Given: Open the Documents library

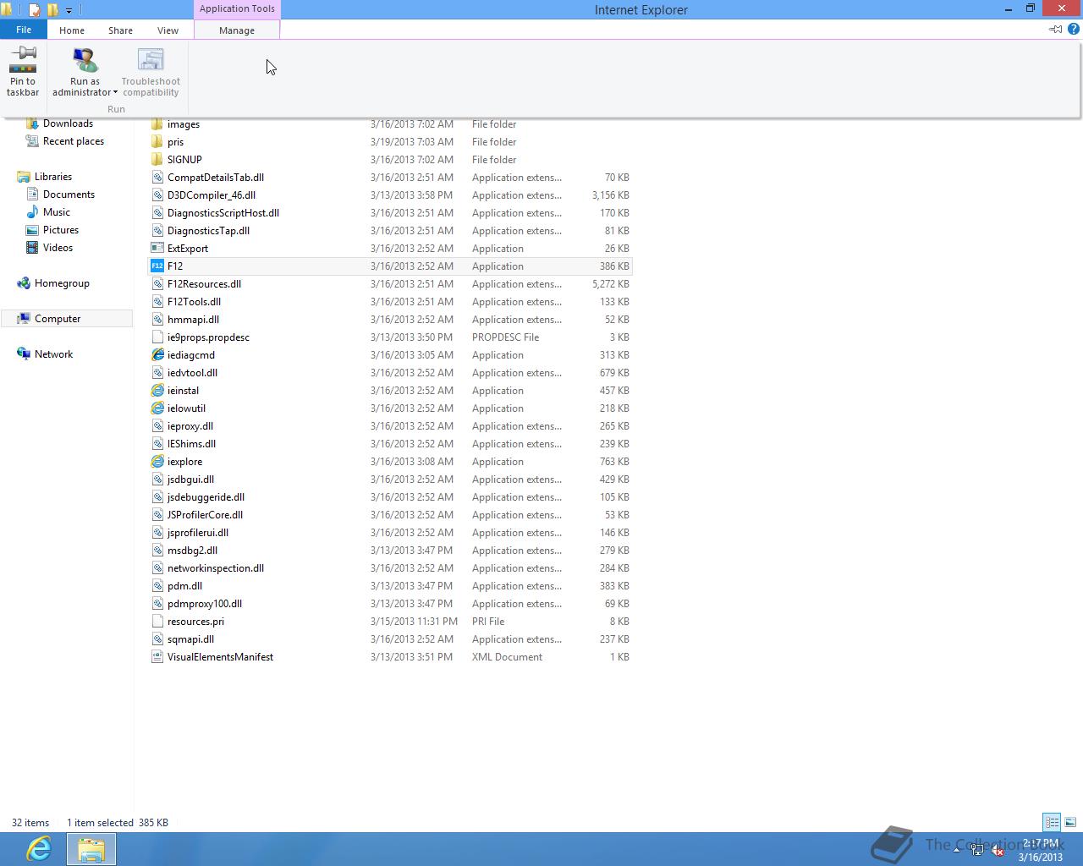Looking at the screenshot, I should [69, 195].
